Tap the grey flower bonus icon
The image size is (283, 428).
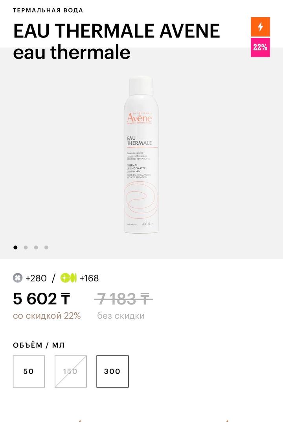point(18,278)
